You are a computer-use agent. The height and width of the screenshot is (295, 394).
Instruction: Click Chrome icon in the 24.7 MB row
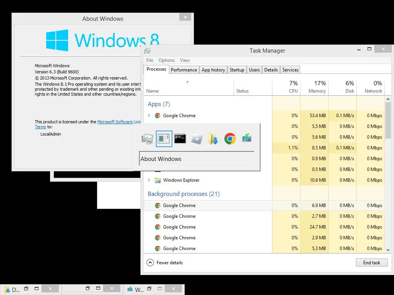coord(157,227)
